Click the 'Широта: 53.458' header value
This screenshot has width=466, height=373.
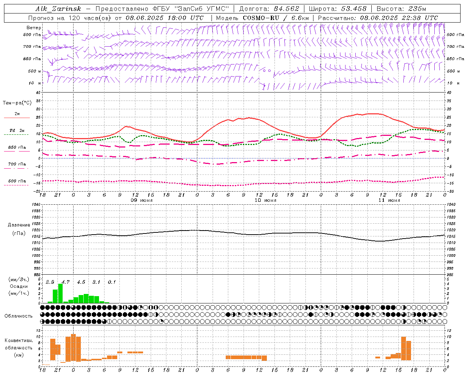pos(337,9)
